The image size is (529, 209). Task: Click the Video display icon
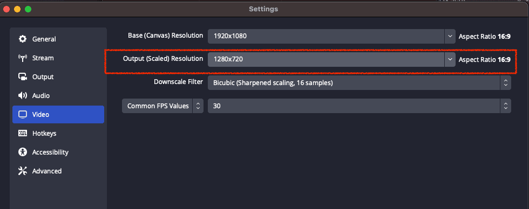23,114
